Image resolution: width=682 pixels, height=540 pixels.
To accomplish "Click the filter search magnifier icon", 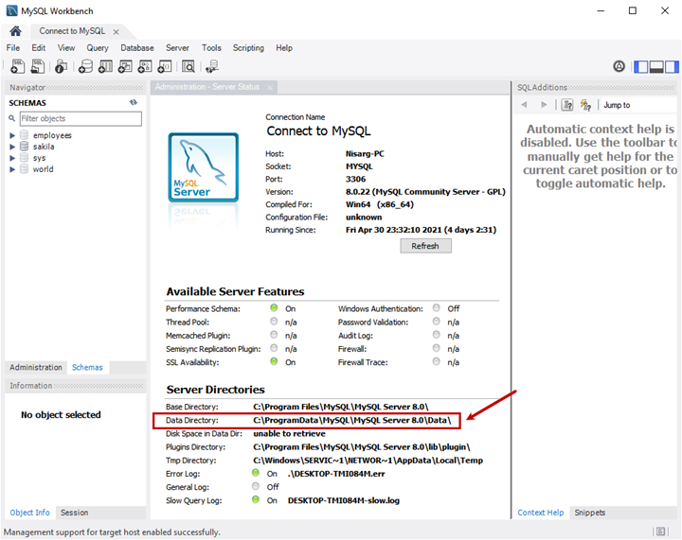I will (12, 118).
